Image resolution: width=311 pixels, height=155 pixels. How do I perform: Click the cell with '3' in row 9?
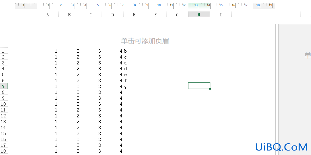91,98
